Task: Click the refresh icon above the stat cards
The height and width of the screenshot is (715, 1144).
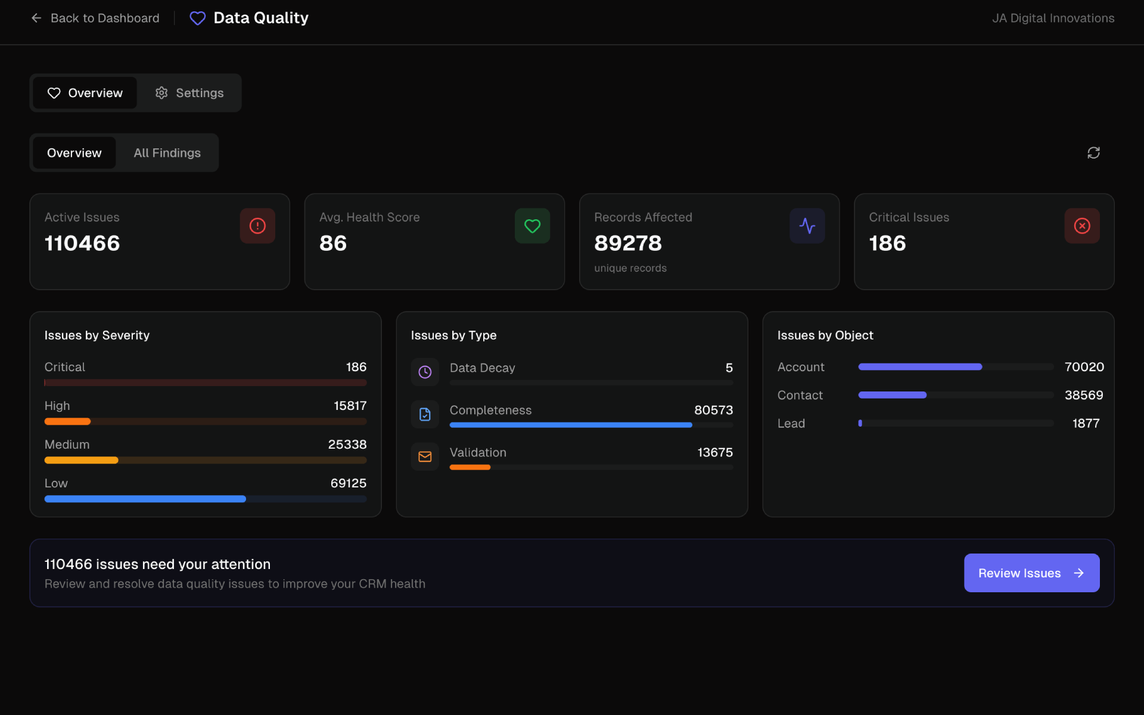Action: pyautogui.click(x=1093, y=153)
